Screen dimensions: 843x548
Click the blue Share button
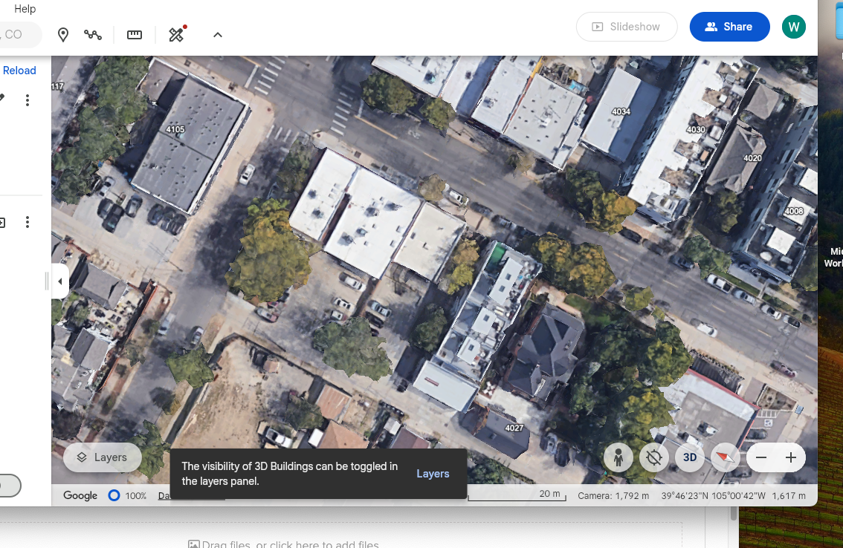(729, 27)
